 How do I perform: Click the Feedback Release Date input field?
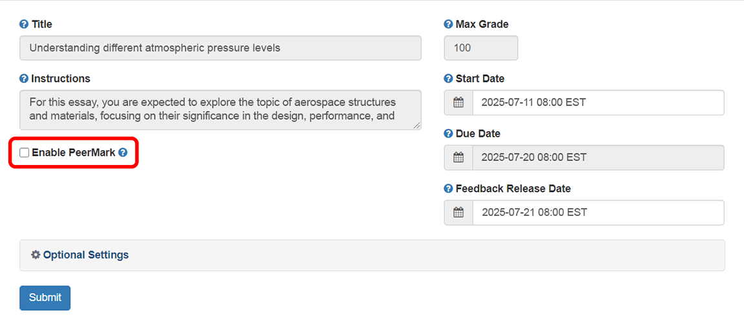coord(598,212)
